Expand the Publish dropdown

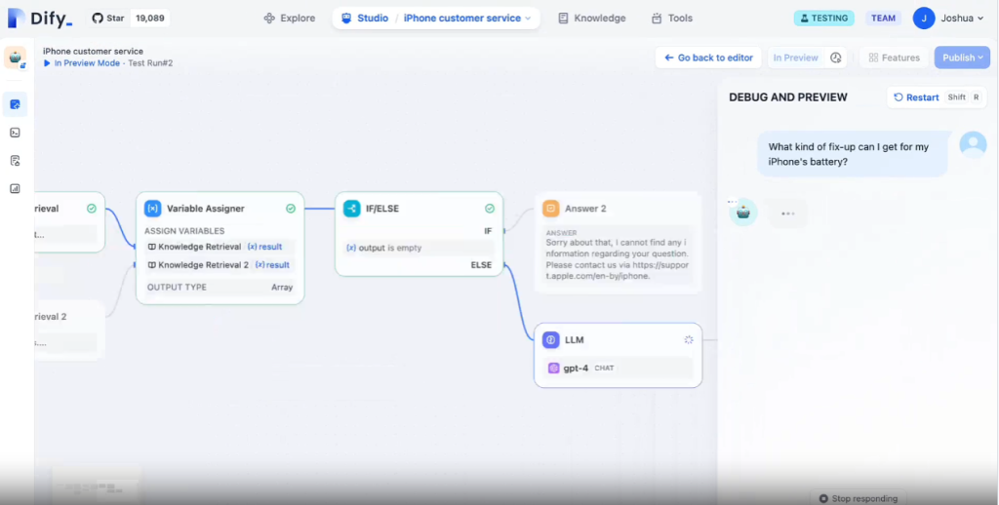[962, 58]
